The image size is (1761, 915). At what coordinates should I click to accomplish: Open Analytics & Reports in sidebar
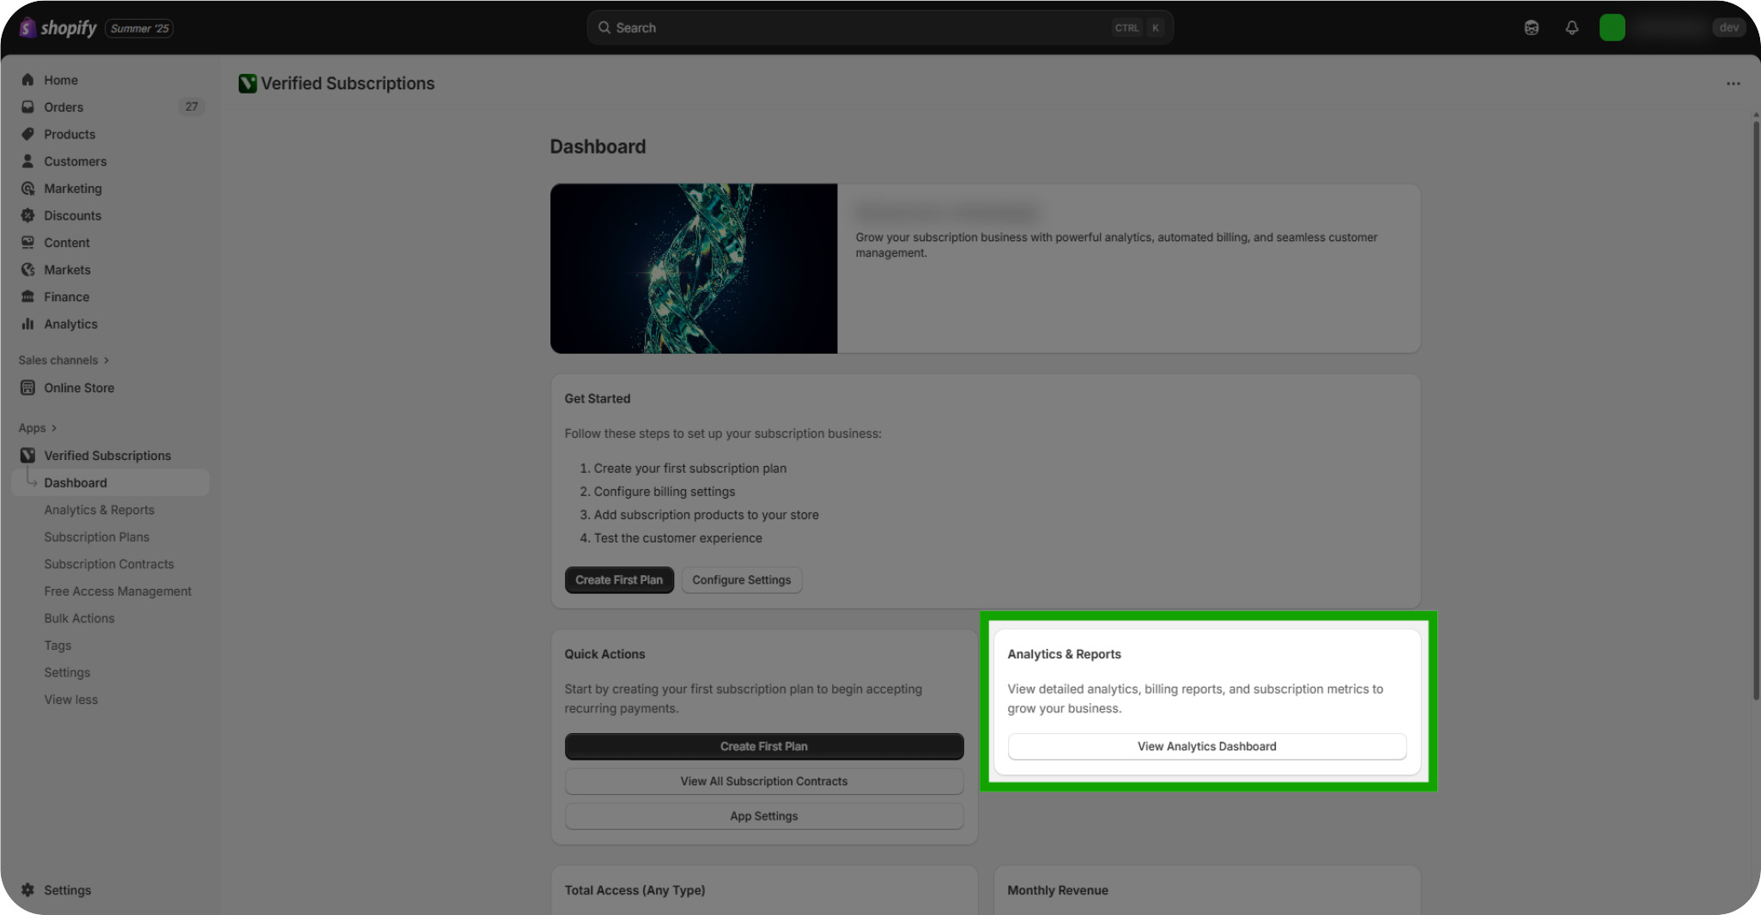tap(99, 510)
